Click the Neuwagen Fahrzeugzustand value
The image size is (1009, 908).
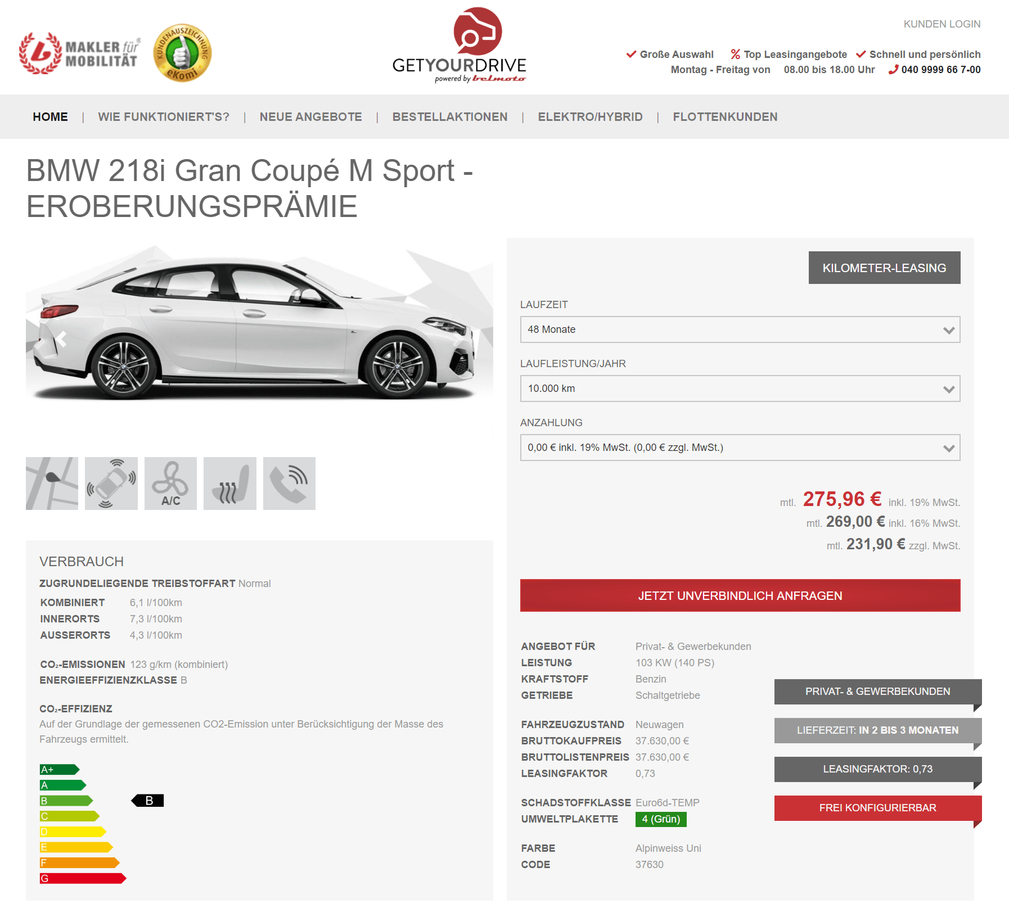pyautogui.click(x=660, y=725)
